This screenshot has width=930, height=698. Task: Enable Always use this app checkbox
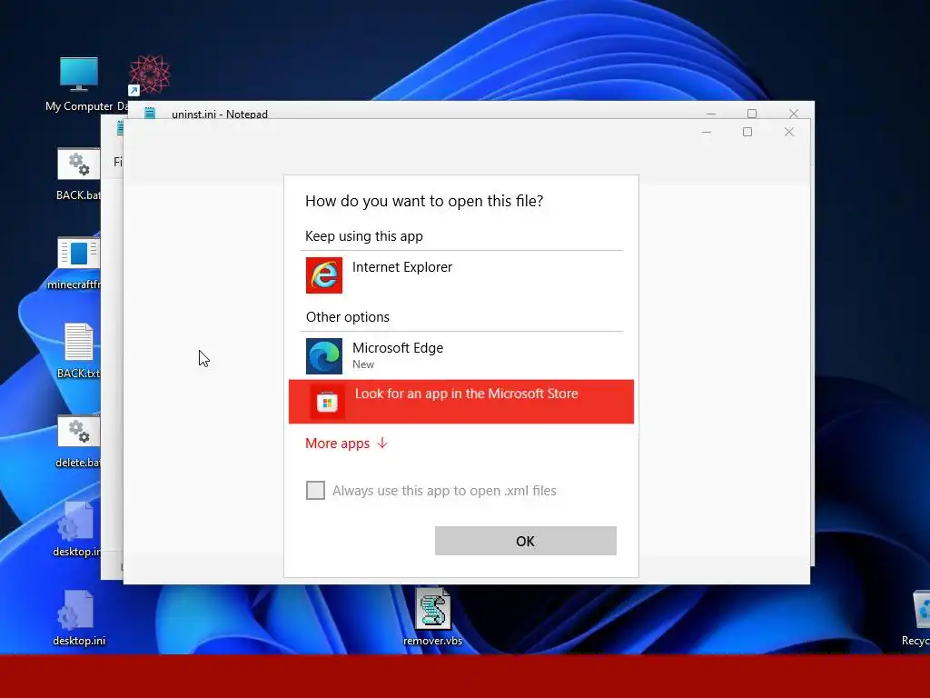[315, 490]
